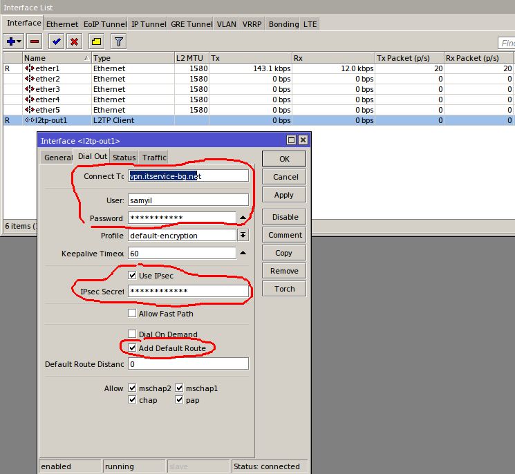
Task: Click the Disable button in dialog
Action: click(x=284, y=217)
